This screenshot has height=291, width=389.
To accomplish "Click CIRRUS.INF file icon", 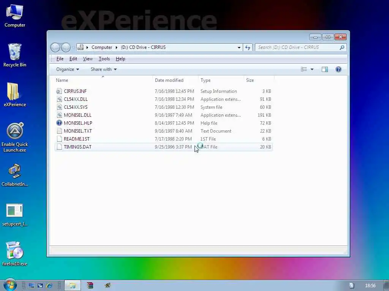I will click(59, 91).
